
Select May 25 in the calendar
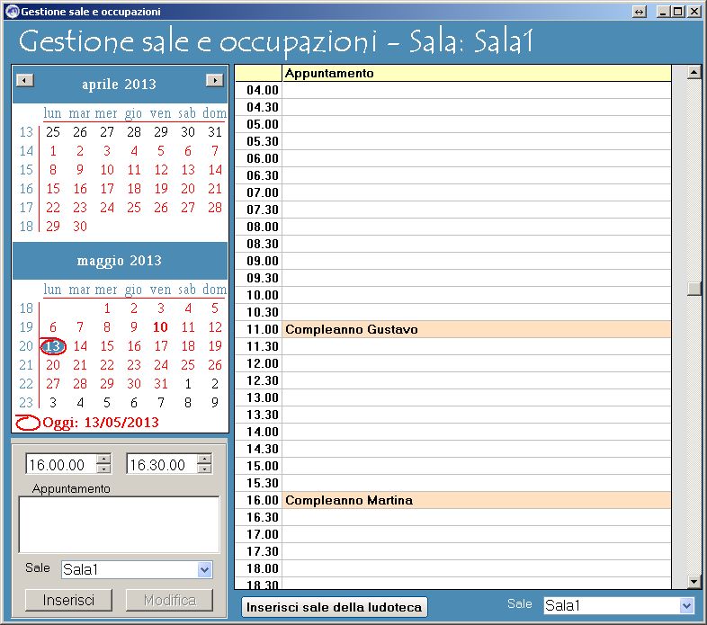[188, 365]
